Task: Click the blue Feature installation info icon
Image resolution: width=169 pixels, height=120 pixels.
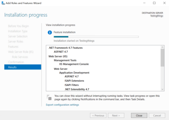Action: pyautogui.click(x=50, y=32)
